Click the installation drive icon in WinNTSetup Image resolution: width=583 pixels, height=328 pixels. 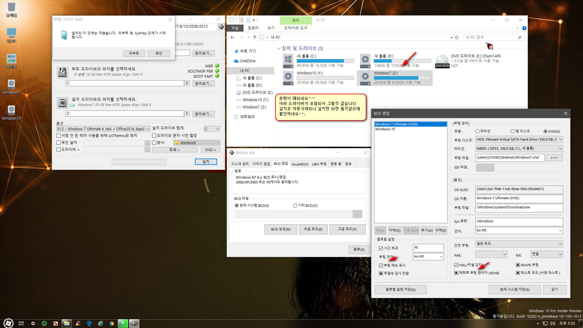(62, 103)
